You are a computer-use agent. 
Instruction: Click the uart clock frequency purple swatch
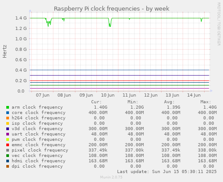pos(8,134)
